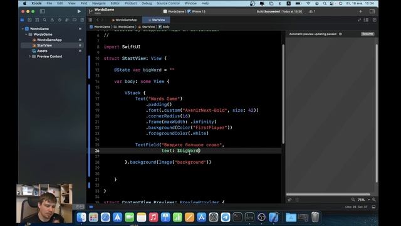Open the Product menu
Image resolution: width=401 pixels, height=226 pixels.
pyautogui.click(x=130, y=3)
